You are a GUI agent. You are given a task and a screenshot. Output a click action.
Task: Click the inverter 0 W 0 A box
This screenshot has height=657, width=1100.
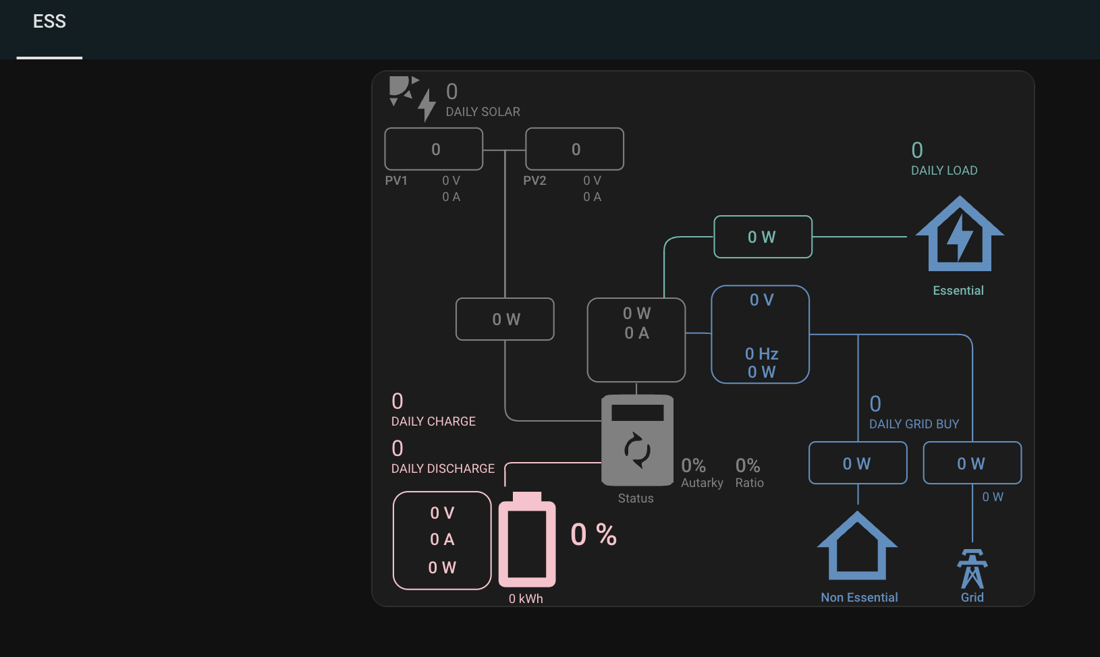point(636,340)
